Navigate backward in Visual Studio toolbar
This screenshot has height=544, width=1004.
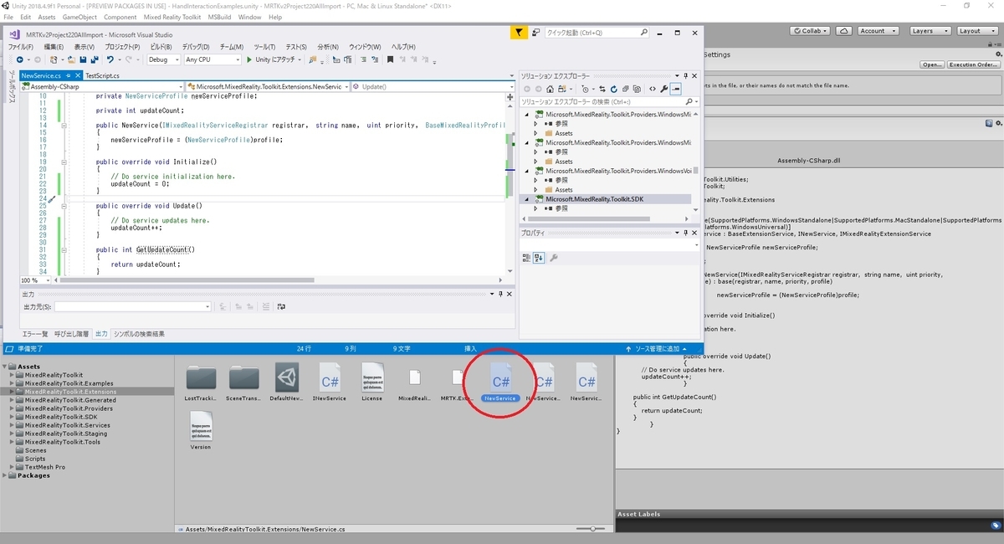coord(20,59)
